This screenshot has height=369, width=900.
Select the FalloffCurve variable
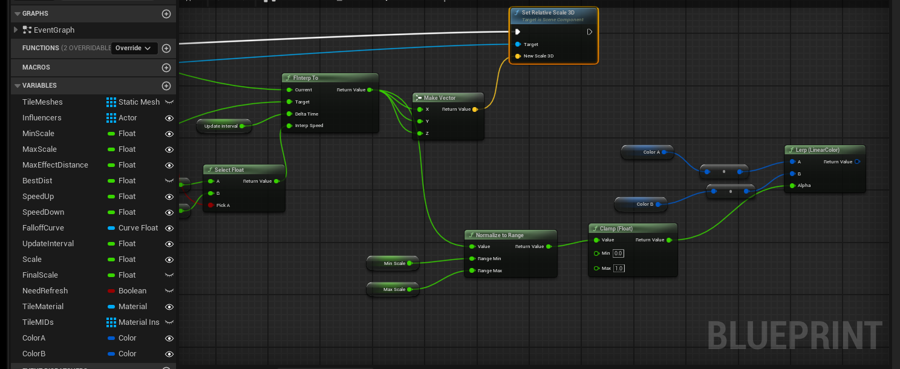[43, 228]
